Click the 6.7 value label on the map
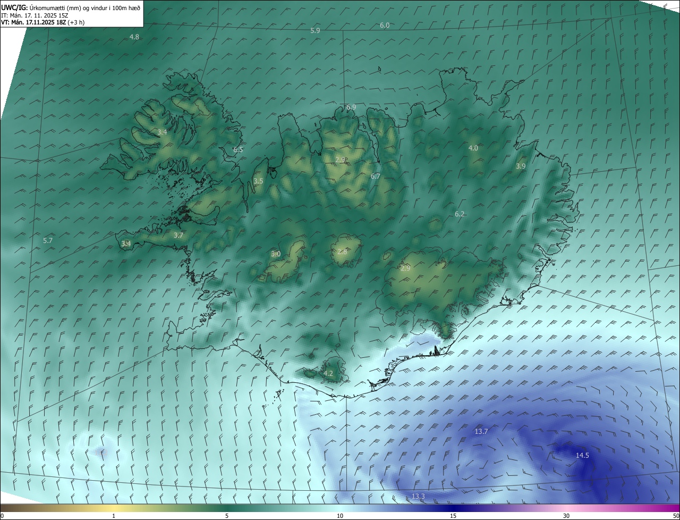This screenshot has width=680, height=520. [x=376, y=175]
